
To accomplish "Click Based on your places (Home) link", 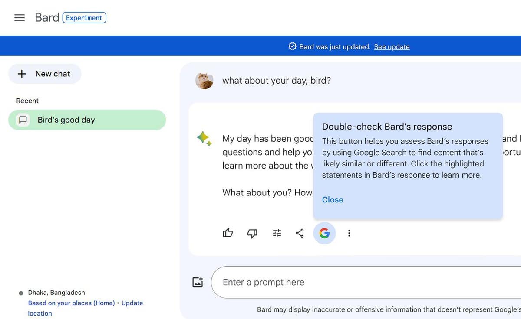I will coord(71,303).
